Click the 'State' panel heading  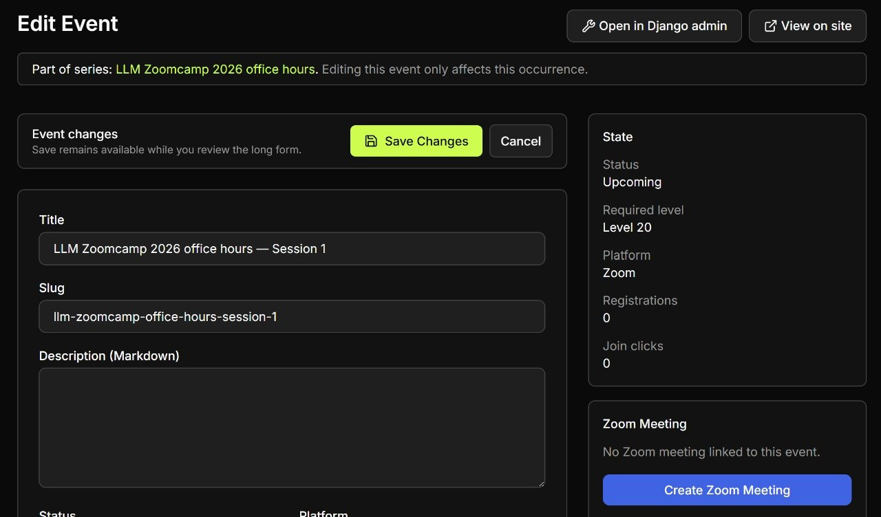(617, 137)
